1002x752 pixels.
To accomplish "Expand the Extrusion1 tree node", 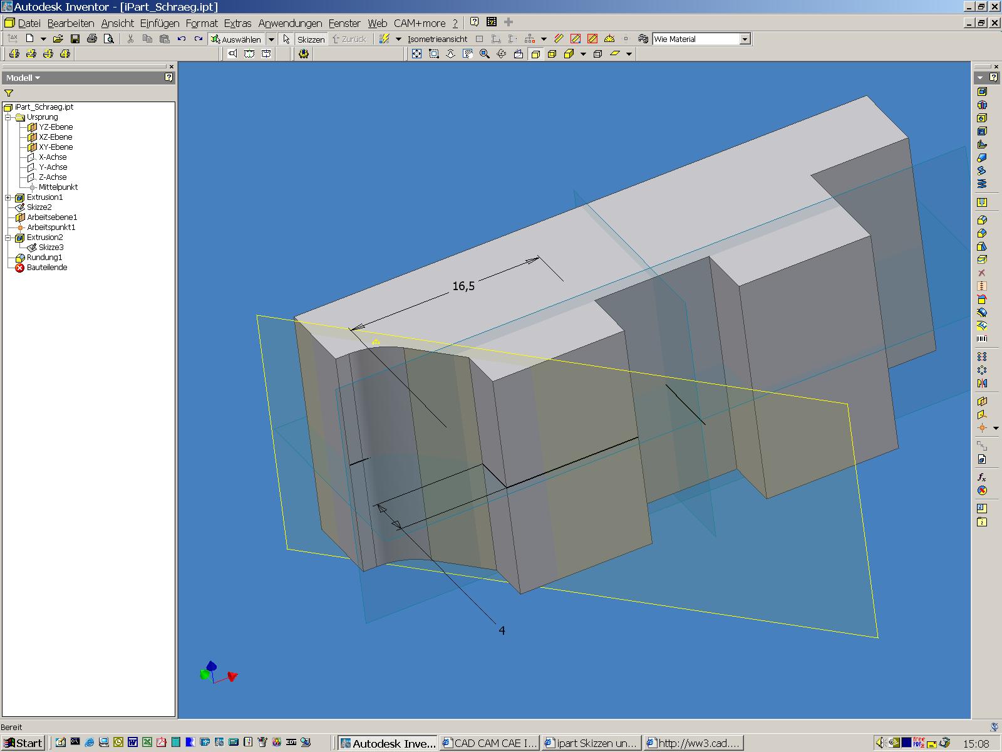I will tap(8, 197).
